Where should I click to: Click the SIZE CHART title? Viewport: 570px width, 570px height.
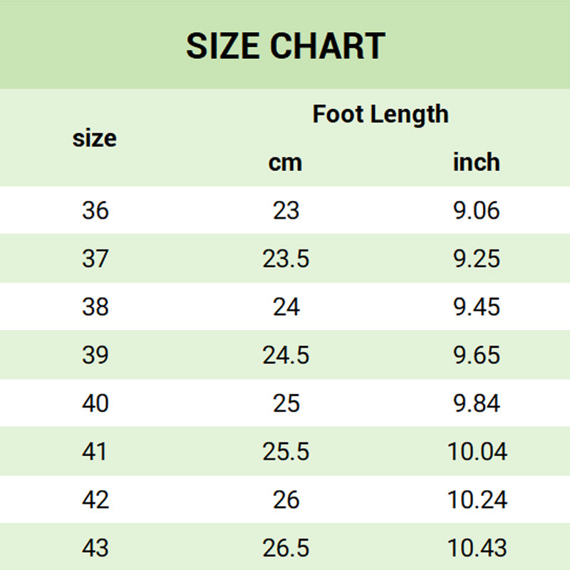tap(285, 46)
